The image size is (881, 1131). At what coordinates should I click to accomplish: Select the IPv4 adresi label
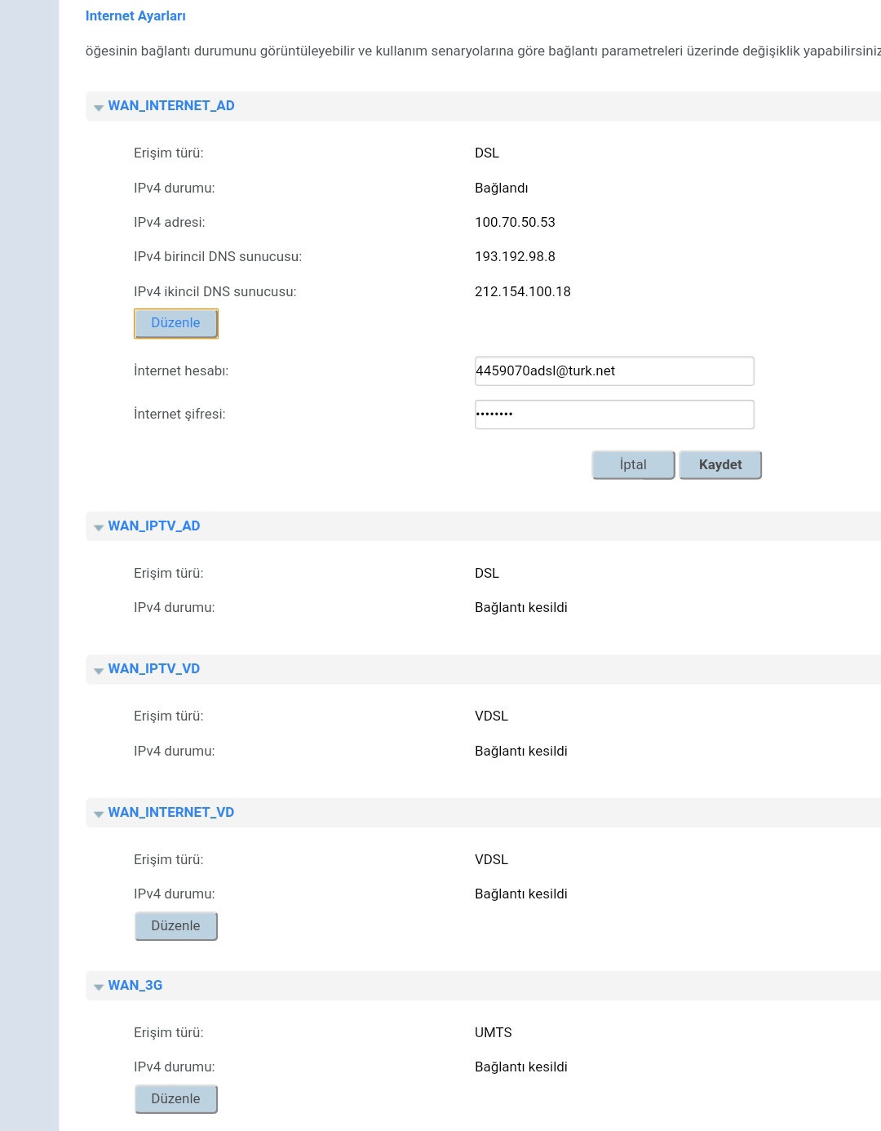(x=170, y=222)
